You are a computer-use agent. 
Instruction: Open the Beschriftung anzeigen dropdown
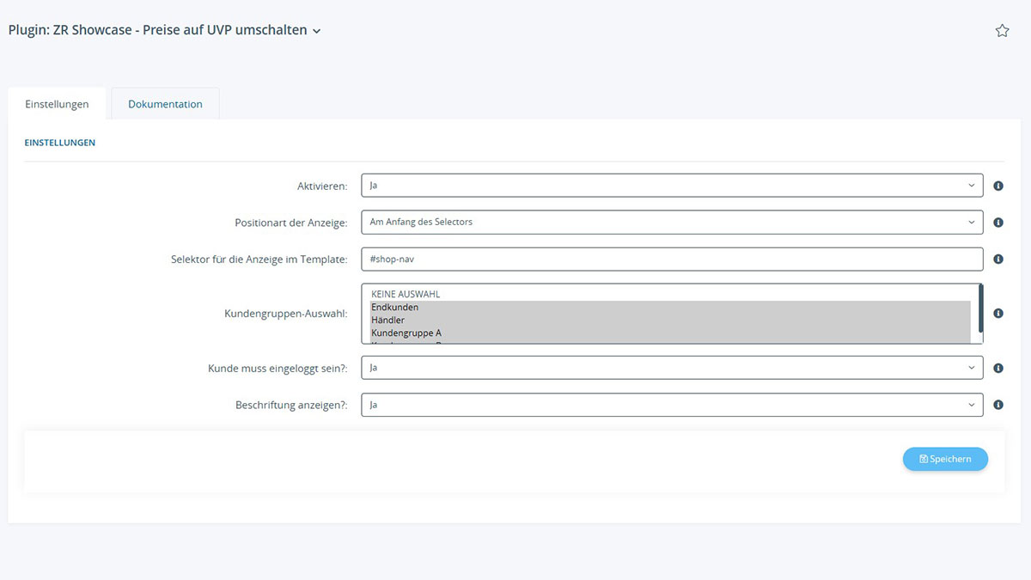671,405
